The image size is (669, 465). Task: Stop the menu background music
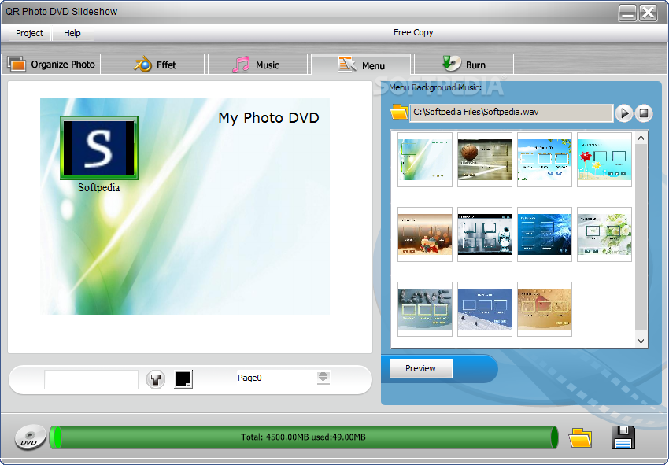[643, 113]
